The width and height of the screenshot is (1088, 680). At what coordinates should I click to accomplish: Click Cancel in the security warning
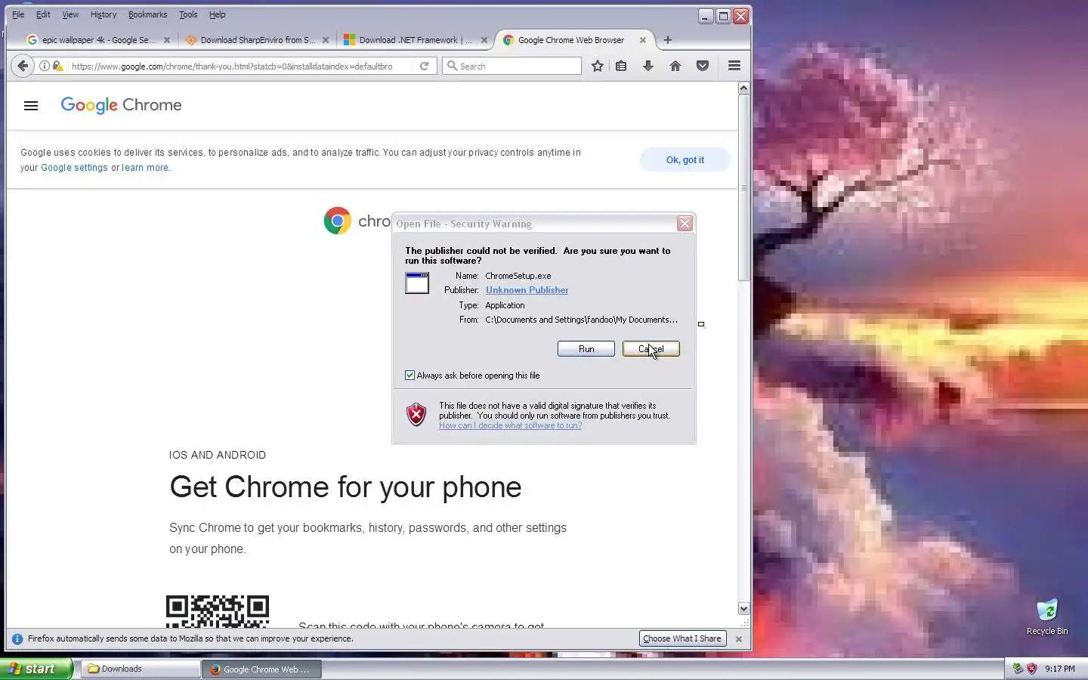(651, 349)
